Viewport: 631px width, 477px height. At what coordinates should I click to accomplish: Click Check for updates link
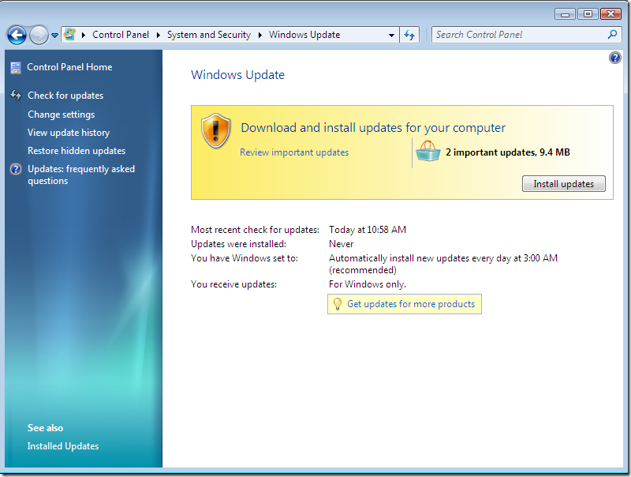(x=65, y=96)
